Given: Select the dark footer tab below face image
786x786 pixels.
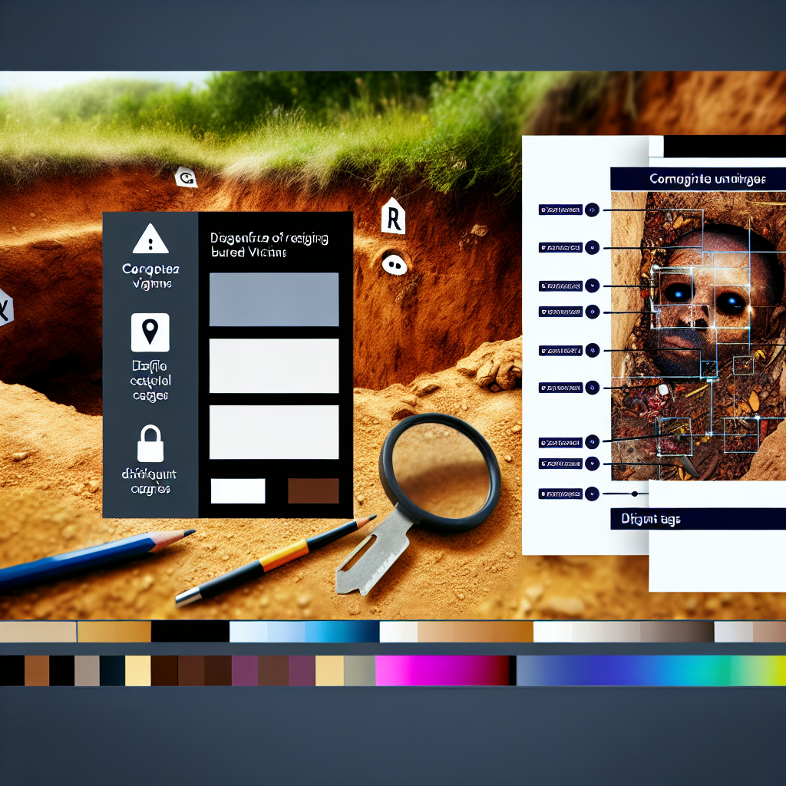Looking at the screenshot, I should point(697,520).
